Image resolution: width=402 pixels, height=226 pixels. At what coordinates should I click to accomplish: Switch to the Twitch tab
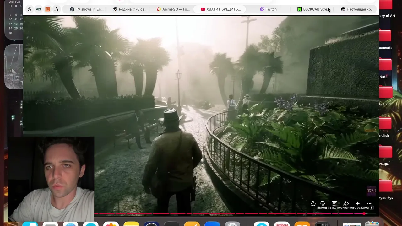pyautogui.click(x=269, y=9)
